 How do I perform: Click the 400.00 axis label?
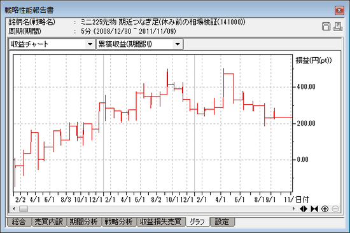coord(306,87)
